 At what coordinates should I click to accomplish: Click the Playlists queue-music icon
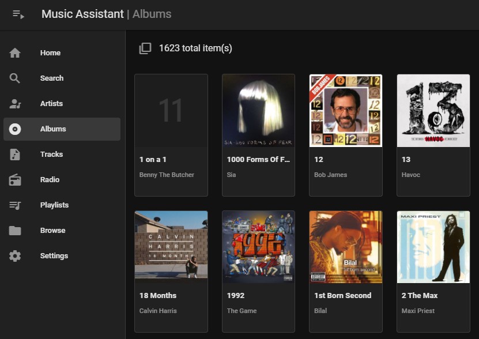click(x=15, y=205)
